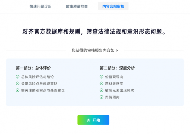Click the 第二部分：深度分析 heading
Viewport: 190px width, 134px height.
pyautogui.click(x=117, y=68)
